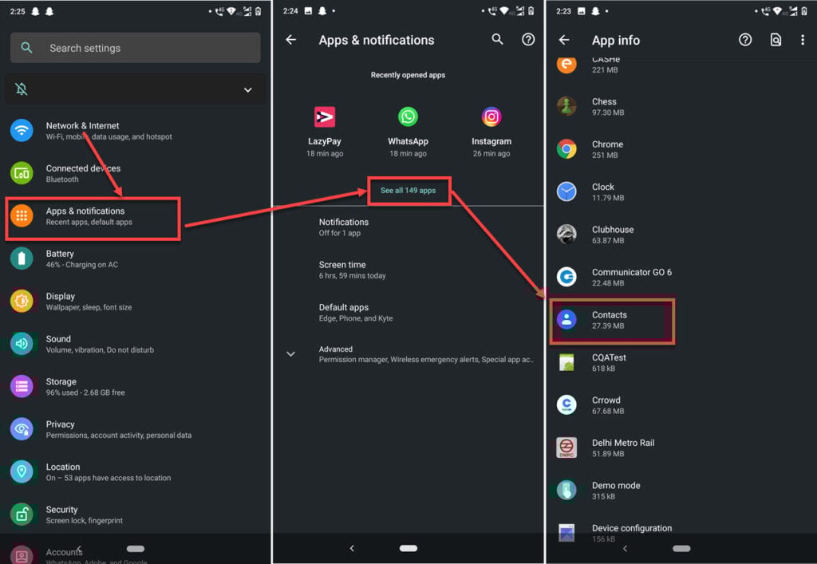Viewport: 817px width, 564px height.
Task: Tap 'Network & Internet' label
Action: click(82, 125)
